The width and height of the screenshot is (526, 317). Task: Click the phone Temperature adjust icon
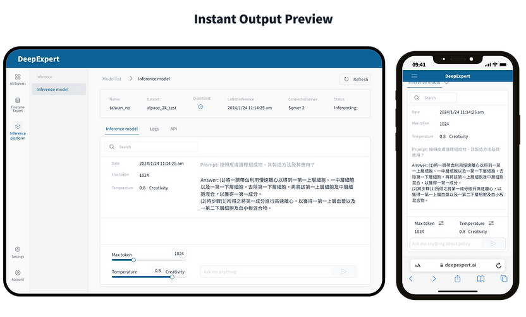pyautogui.click(x=491, y=223)
